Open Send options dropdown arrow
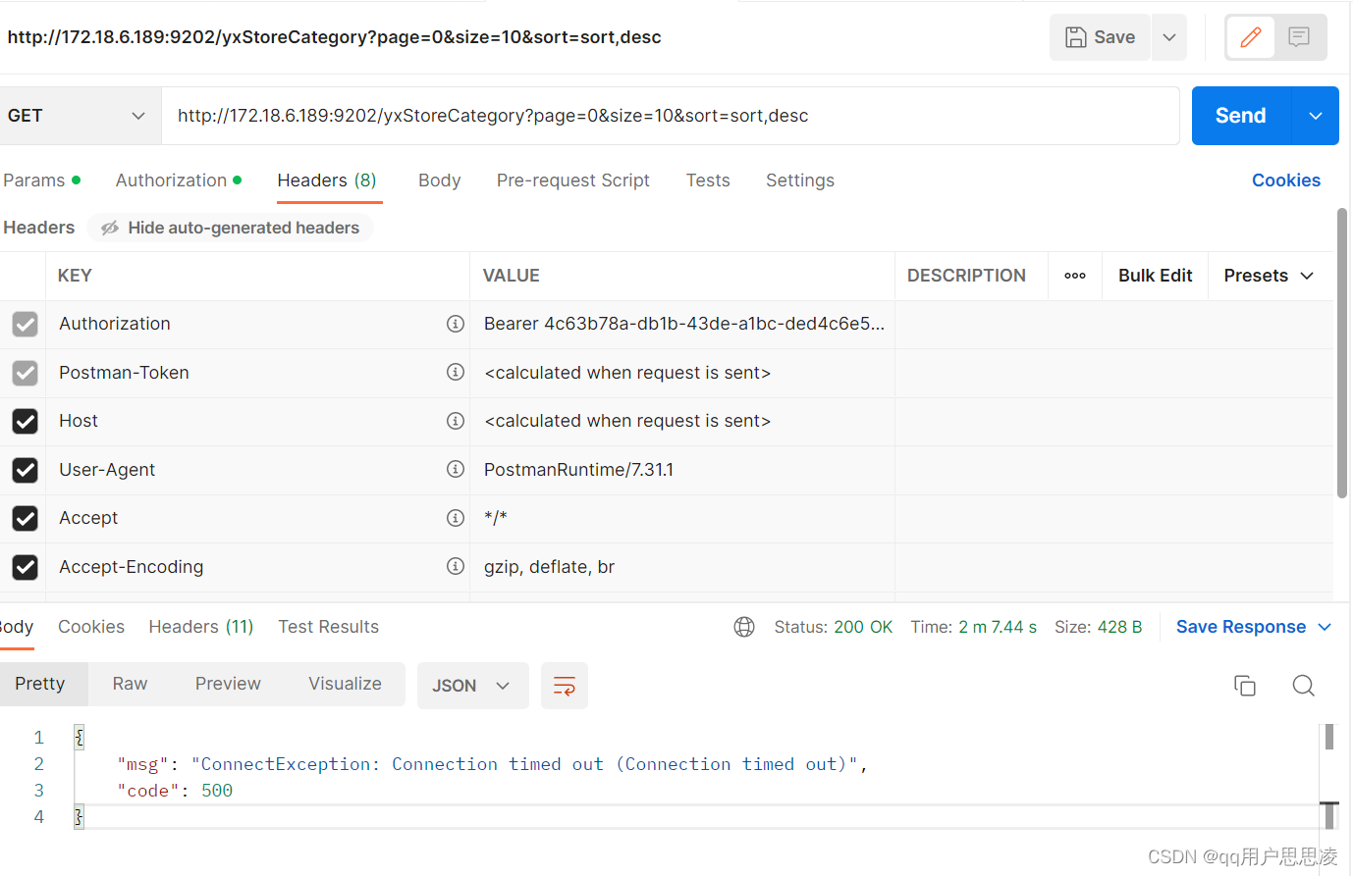The width and height of the screenshot is (1353, 876). (1316, 116)
